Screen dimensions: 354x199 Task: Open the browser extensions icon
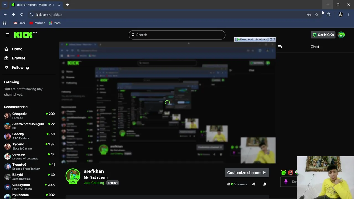point(329,15)
